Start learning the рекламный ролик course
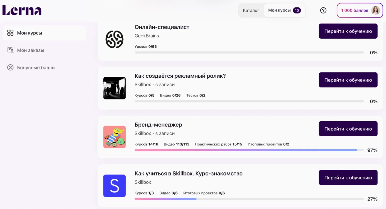 tap(348, 80)
